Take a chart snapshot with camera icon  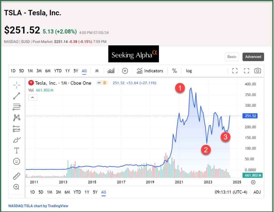pyautogui.click(x=257, y=71)
